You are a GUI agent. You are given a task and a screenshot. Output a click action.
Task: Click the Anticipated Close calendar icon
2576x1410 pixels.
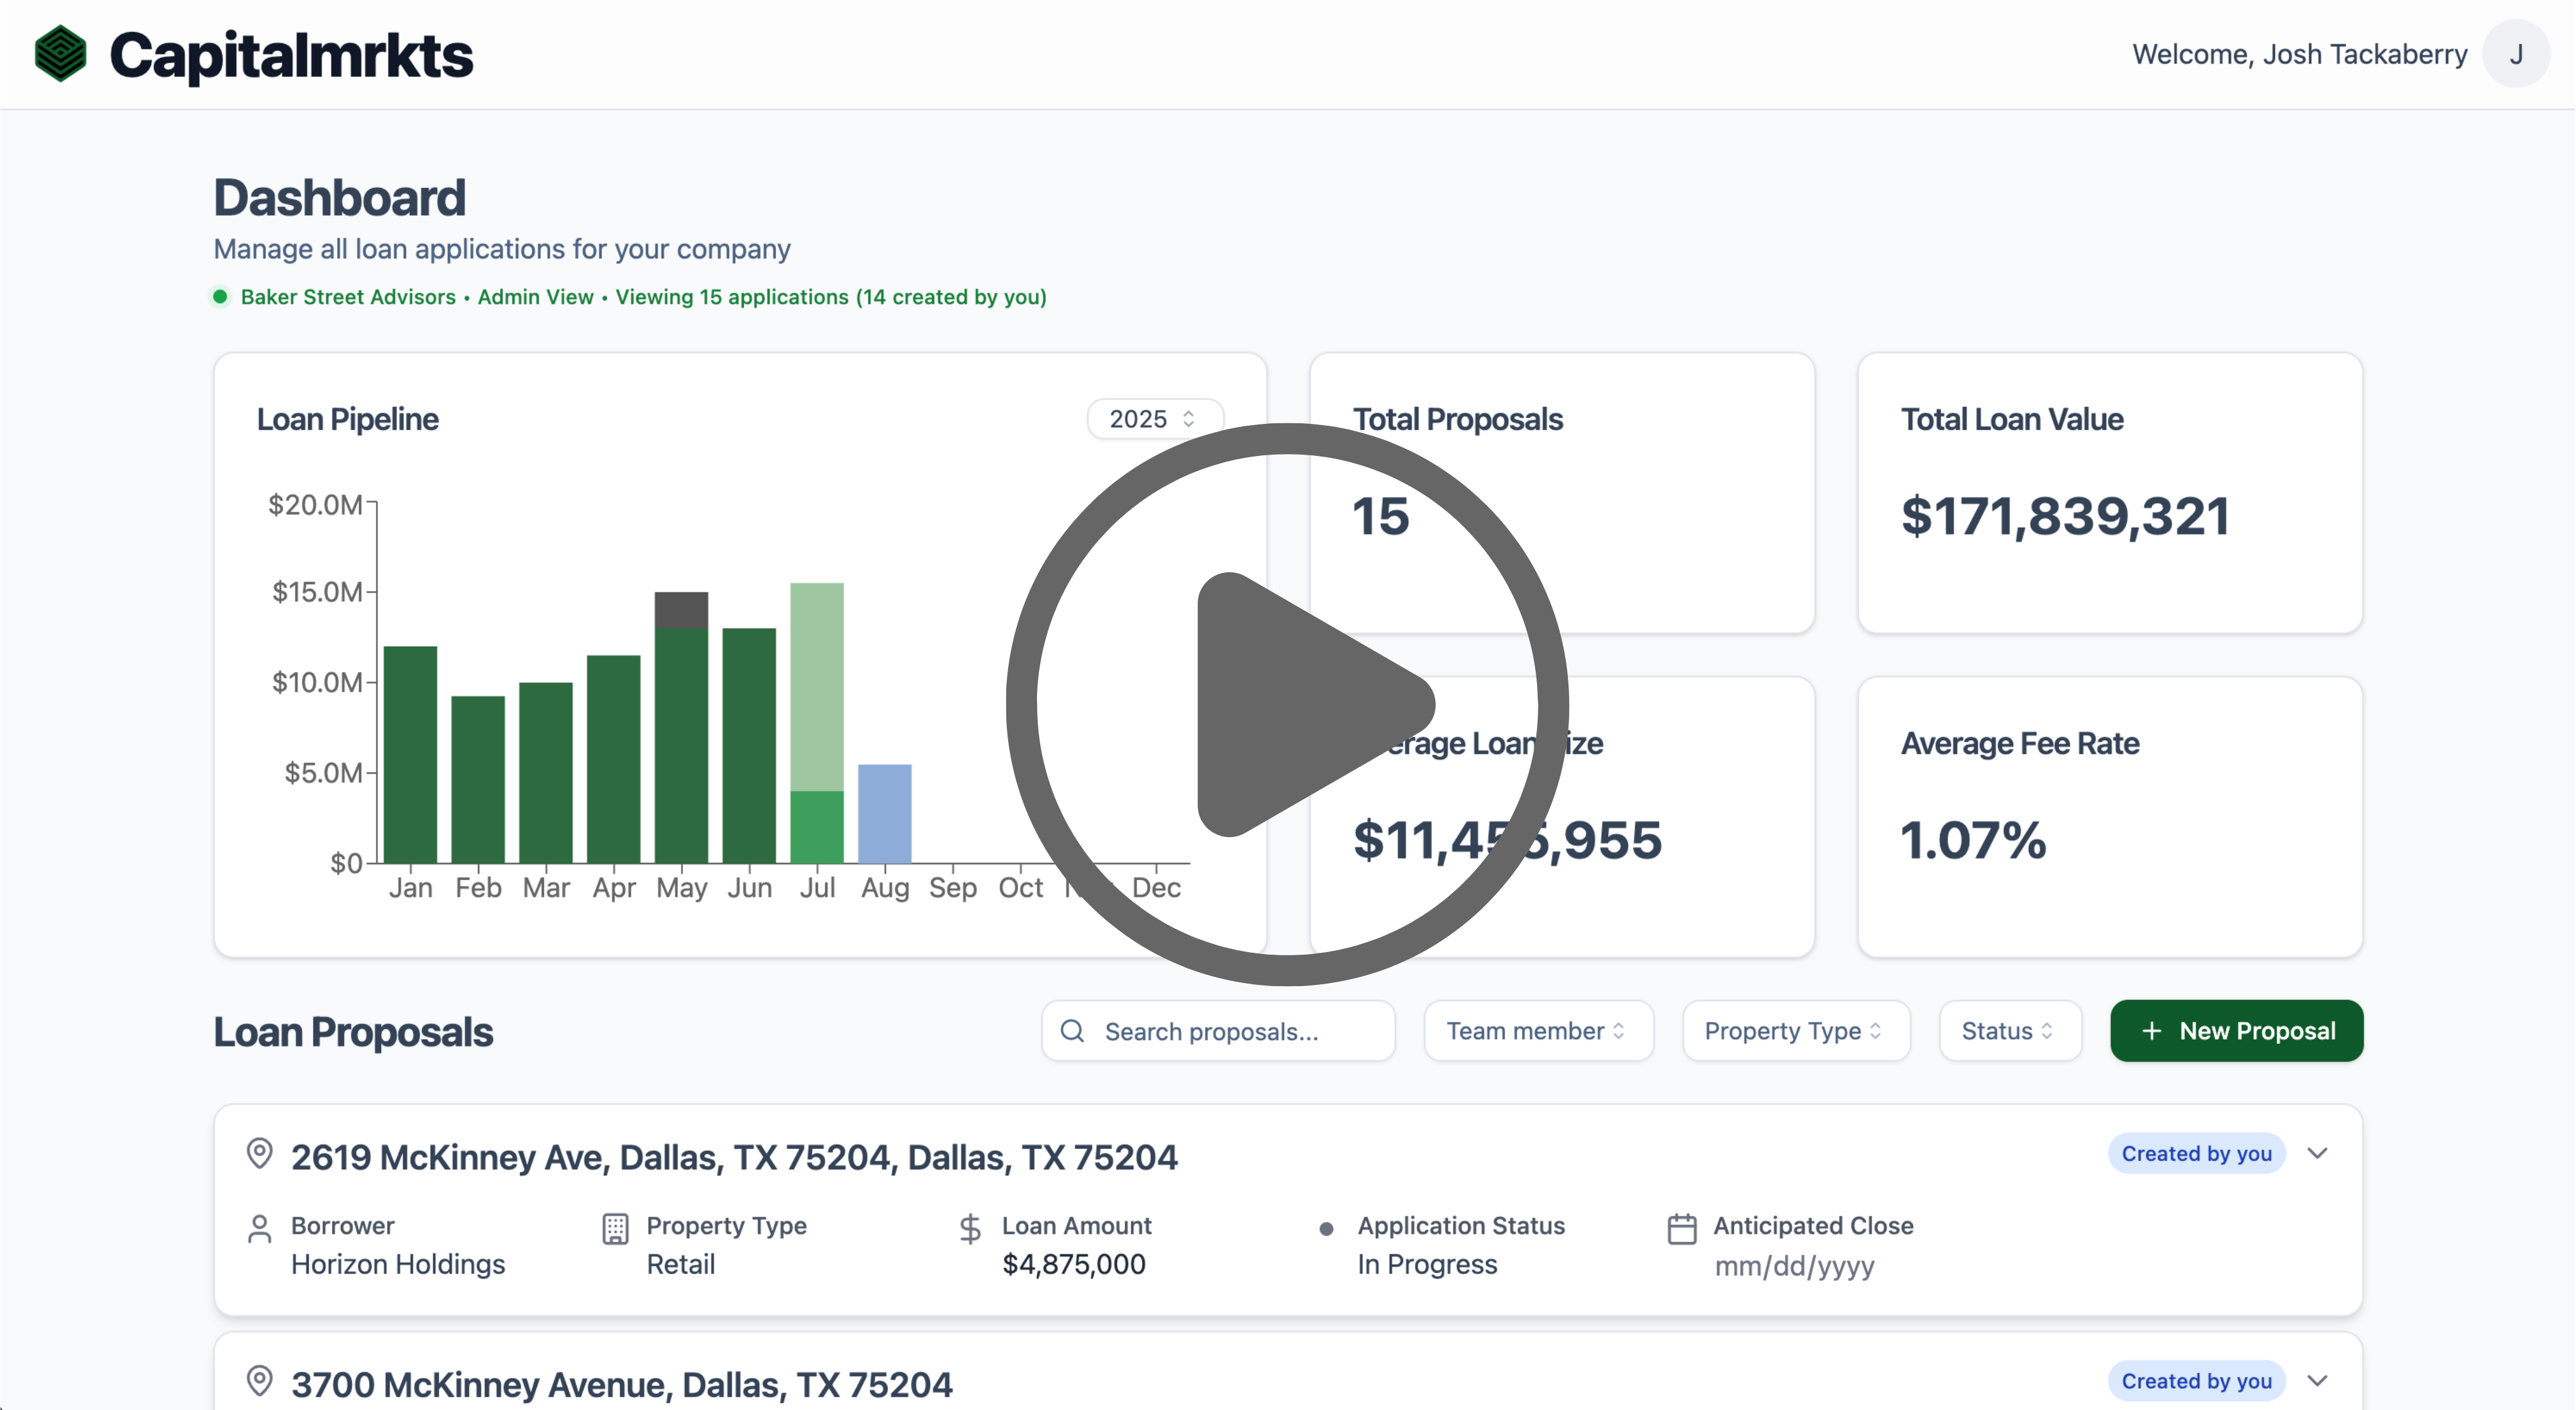point(1682,1229)
